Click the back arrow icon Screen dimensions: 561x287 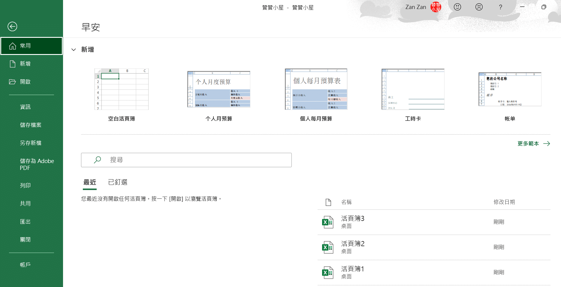pos(12,26)
